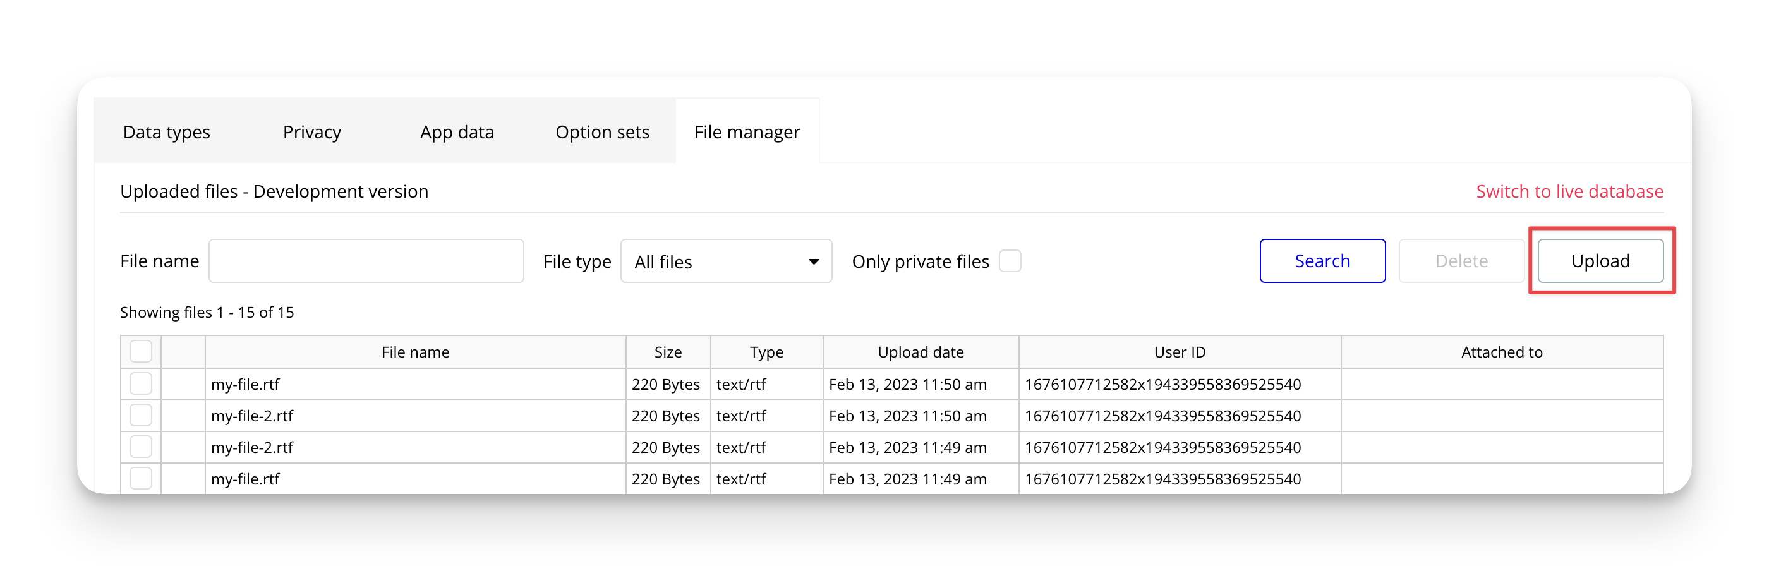1769x571 pixels.
Task: Click the Upload date column header
Action: [x=921, y=352]
